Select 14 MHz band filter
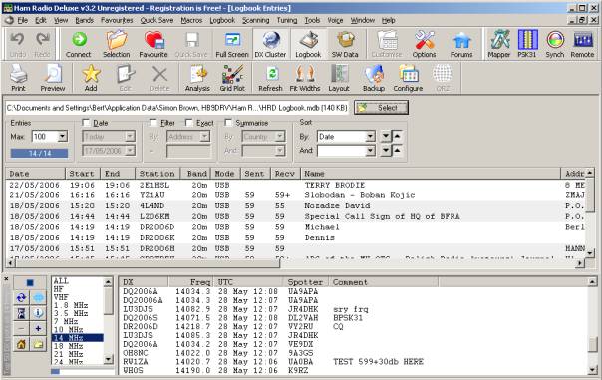The height and width of the screenshot is (380, 602). click(x=77, y=338)
